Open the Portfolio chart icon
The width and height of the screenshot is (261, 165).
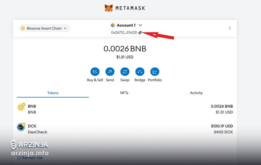tap(155, 72)
